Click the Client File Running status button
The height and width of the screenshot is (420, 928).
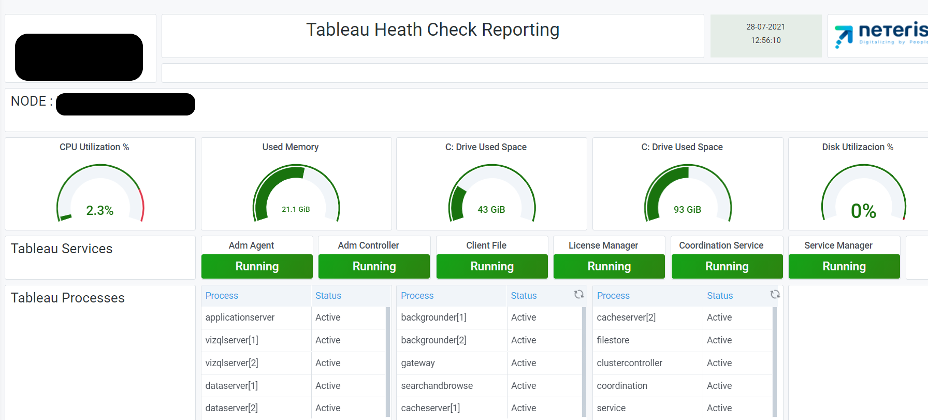pyautogui.click(x=492, y=266)
